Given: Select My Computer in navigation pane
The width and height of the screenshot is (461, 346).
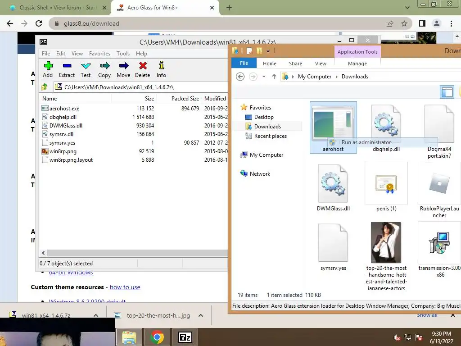Looking at the screenshot, I should coord(267,155).
